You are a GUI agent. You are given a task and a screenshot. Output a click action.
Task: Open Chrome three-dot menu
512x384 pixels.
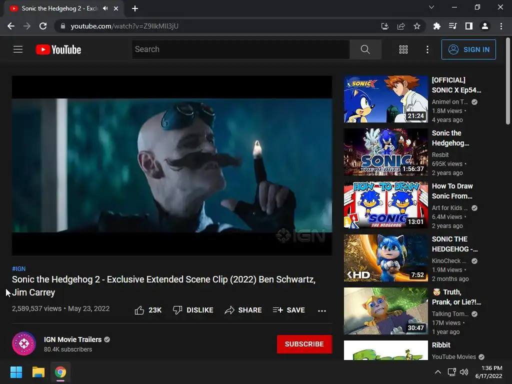pyautogui.click(x=501, y=26)
